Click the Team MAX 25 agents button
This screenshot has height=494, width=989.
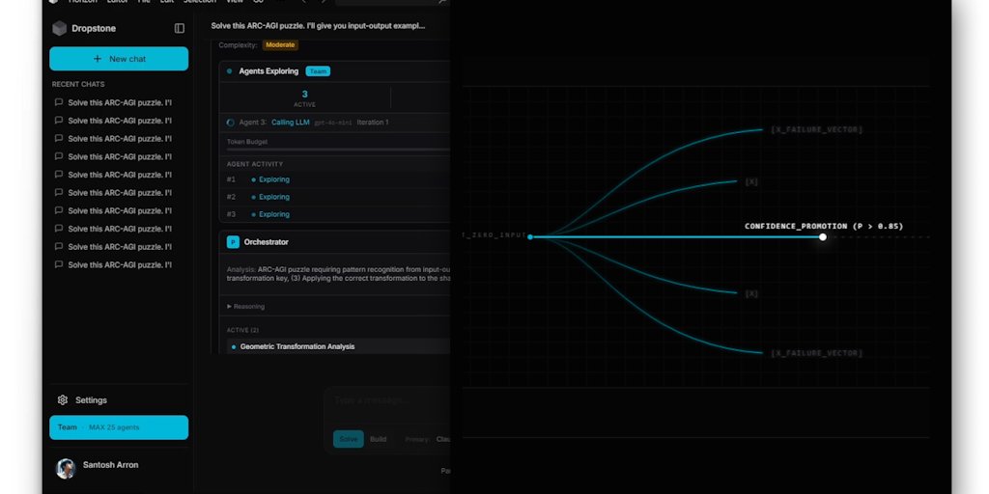pos(119,427)
